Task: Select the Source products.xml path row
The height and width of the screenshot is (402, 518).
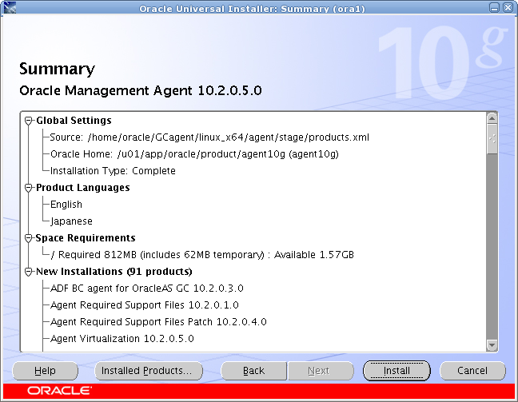Action: coord(209,137)
